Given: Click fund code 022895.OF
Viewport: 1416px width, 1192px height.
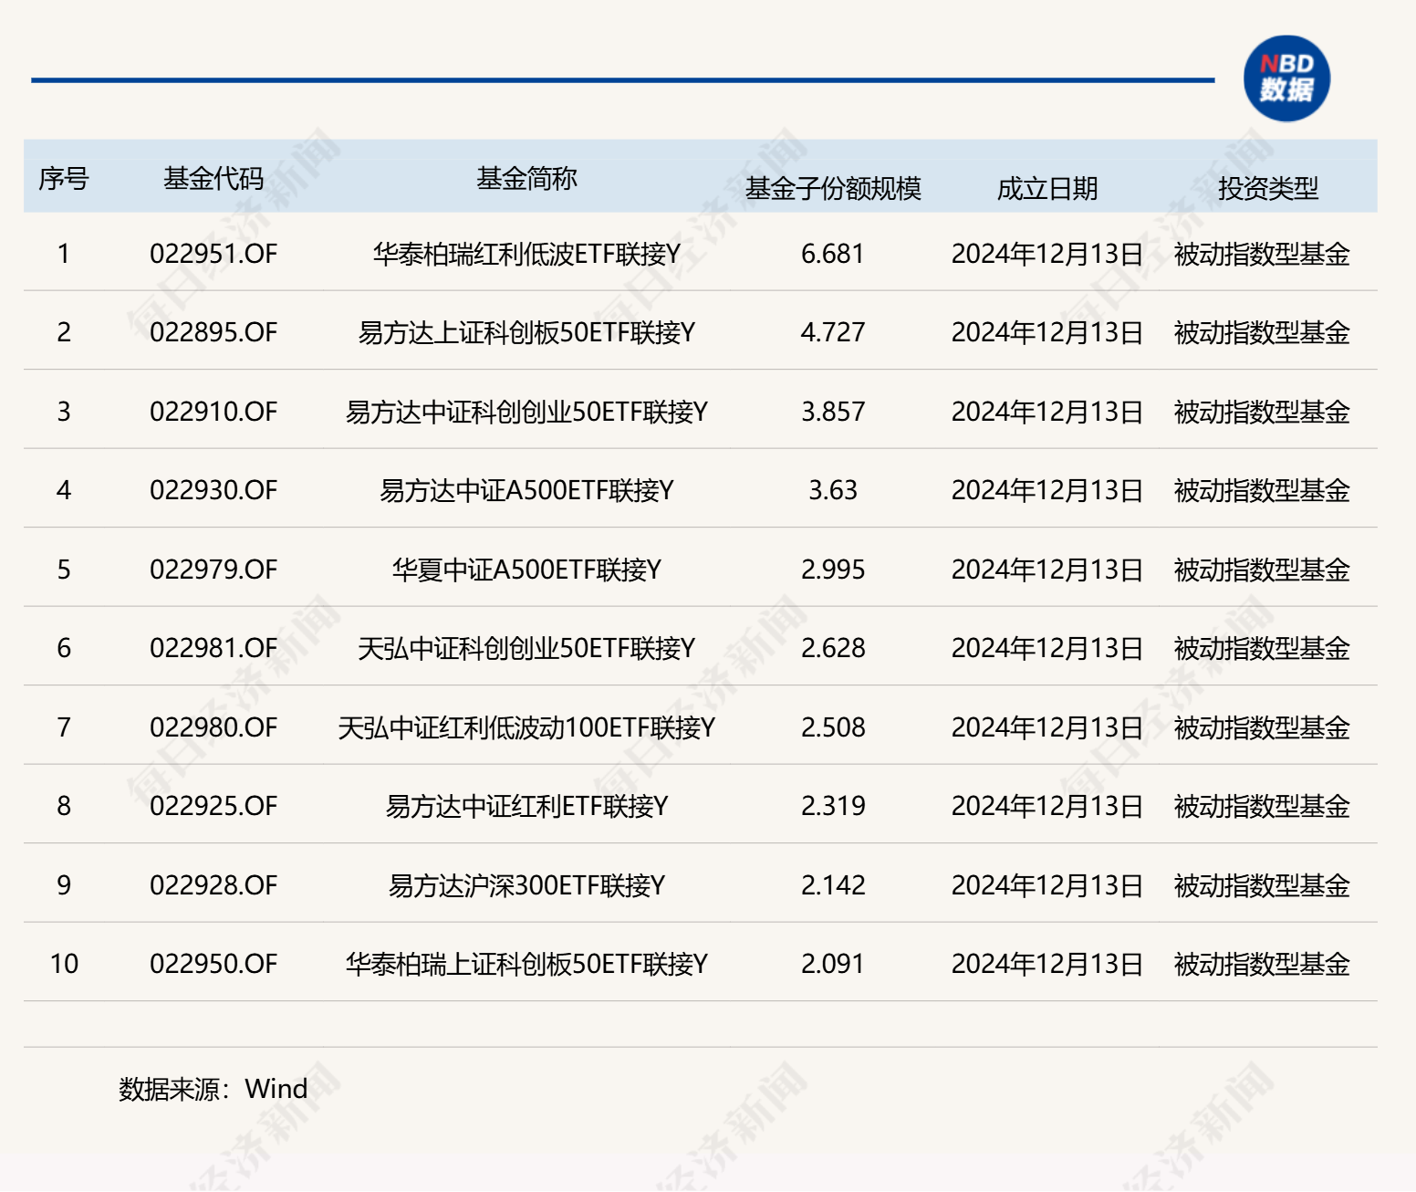Looking at the screenshot, I should 213,332.
